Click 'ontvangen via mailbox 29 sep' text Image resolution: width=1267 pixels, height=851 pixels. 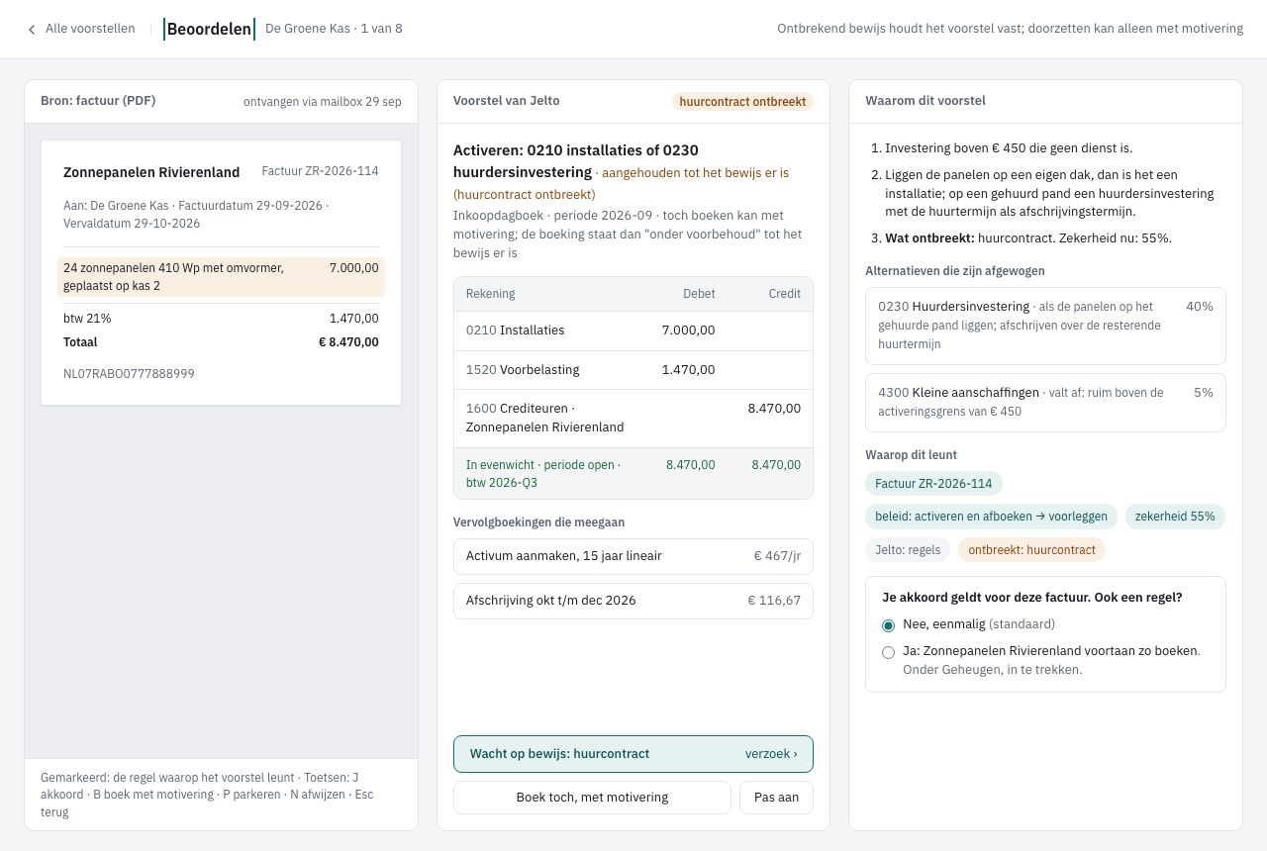[323, 102]
